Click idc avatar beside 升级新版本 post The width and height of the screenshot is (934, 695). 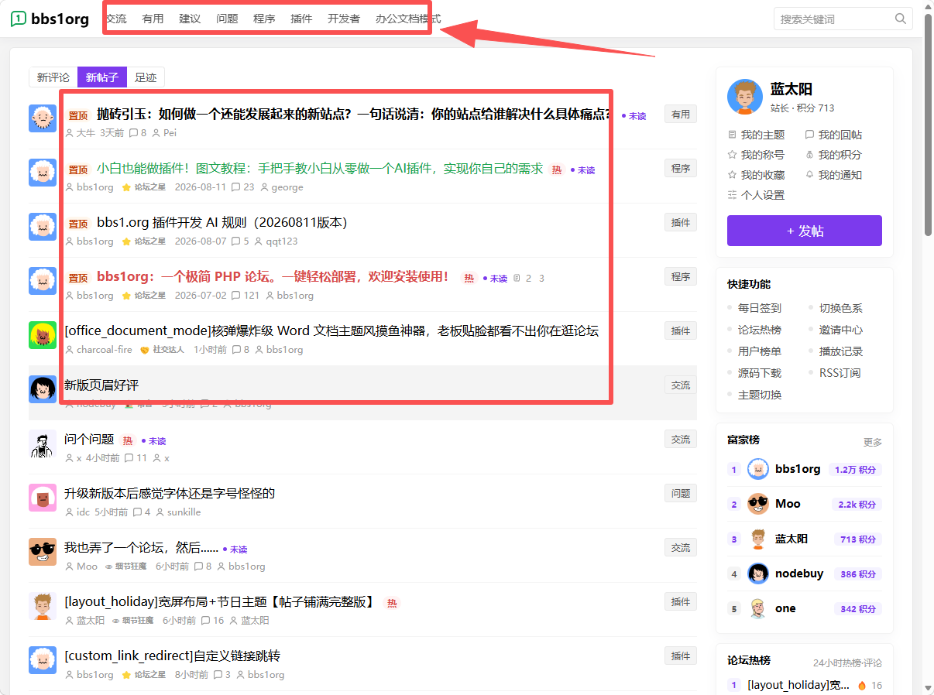pyautogui.click(x=43, y=498)
